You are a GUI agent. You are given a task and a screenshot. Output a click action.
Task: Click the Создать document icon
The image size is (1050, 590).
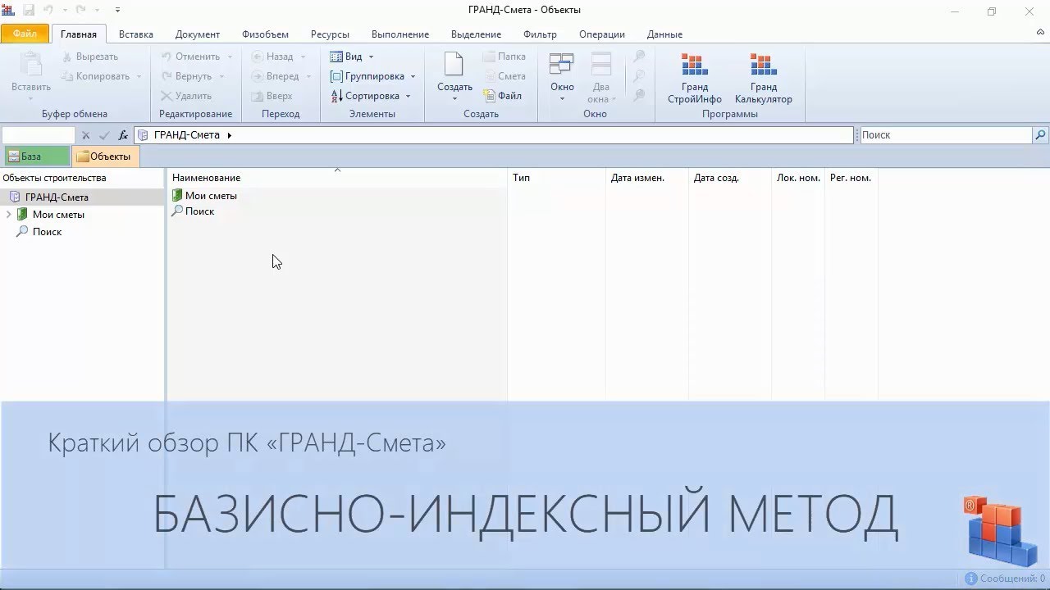coord(454,65)
